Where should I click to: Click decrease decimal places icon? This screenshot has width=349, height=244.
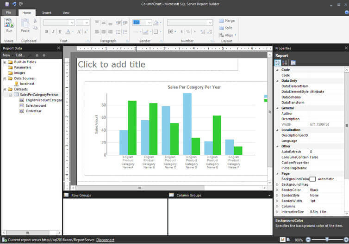point(210,32)
